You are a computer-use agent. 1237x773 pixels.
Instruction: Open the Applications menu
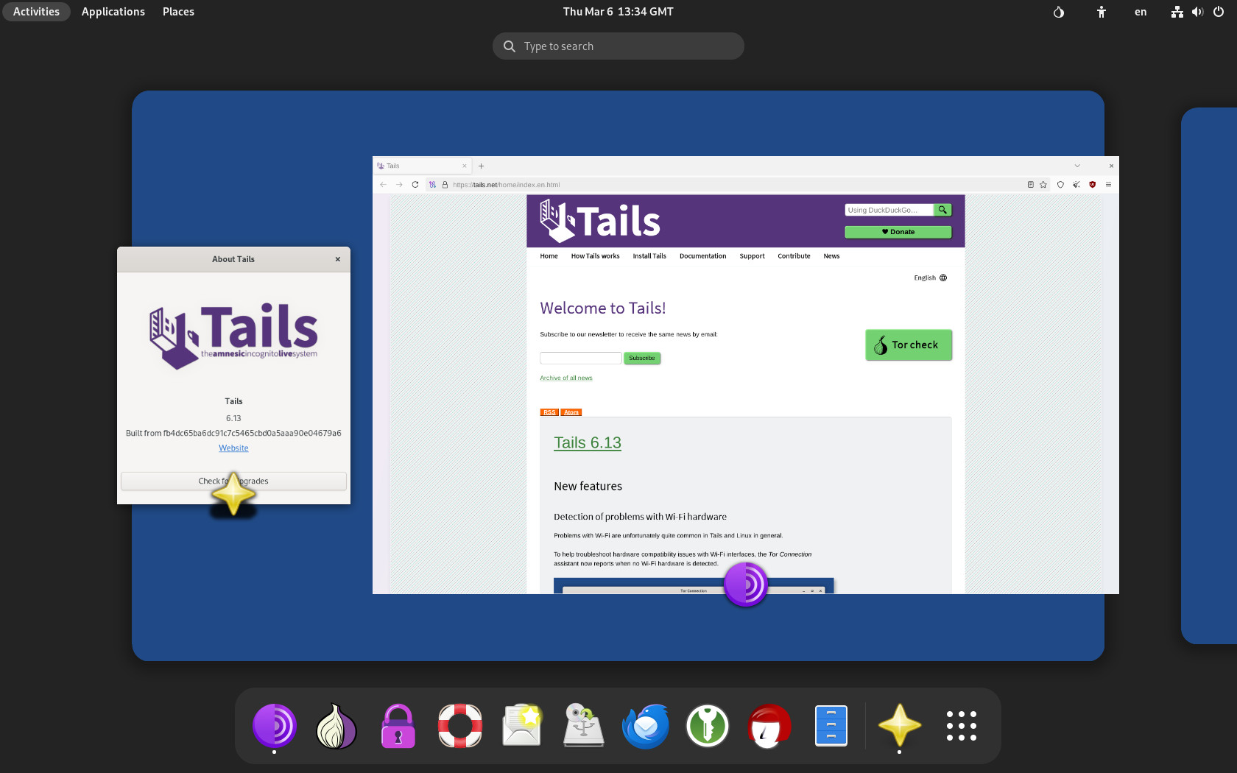point(113,12)
